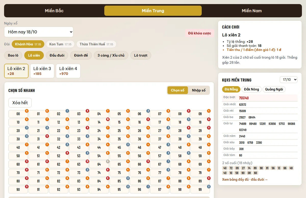This screenshot has width=306, height=198.
Task: Select the Bao lô bet type
Action: point(13,55)
